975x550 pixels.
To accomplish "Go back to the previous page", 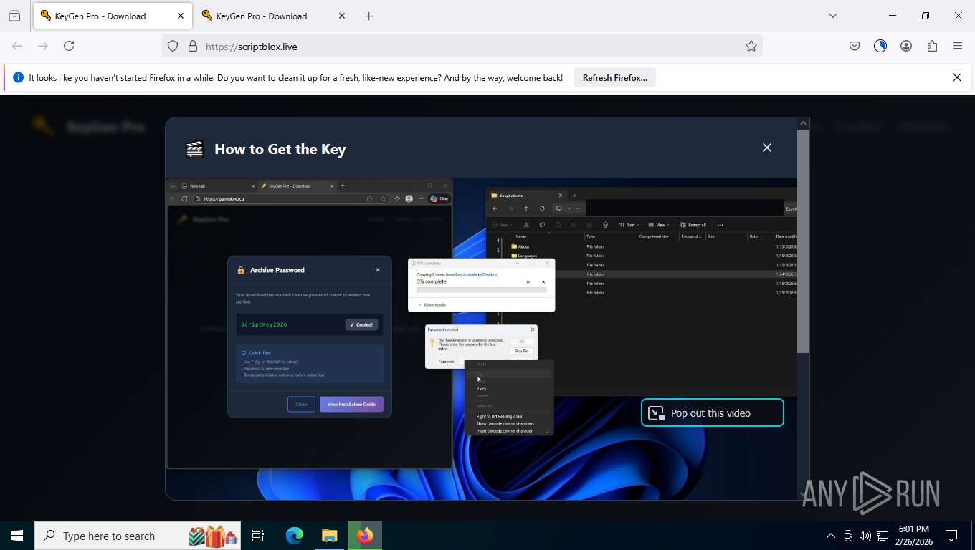I will coord(17,46).
